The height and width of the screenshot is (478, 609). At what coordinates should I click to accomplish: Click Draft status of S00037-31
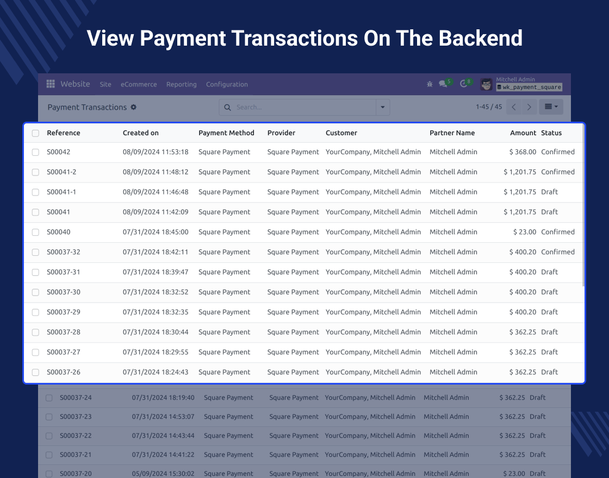tap(549, 272)
